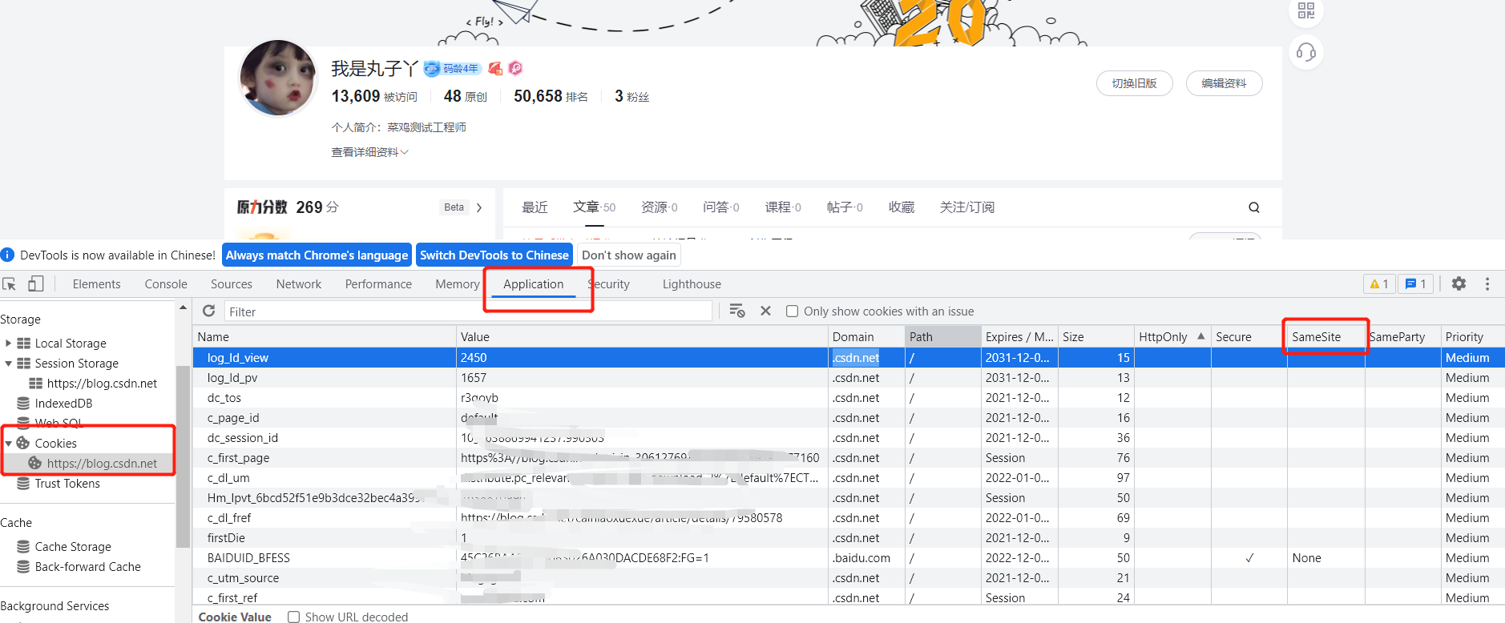Select the log_Id_pv cookie row

pos(848,378)
